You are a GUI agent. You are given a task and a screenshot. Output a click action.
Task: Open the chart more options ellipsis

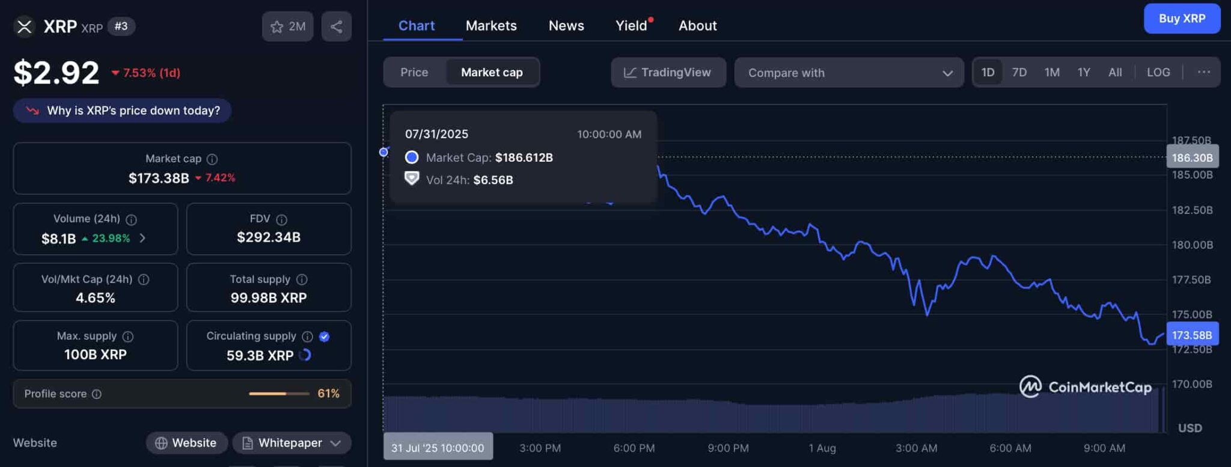1203,72
